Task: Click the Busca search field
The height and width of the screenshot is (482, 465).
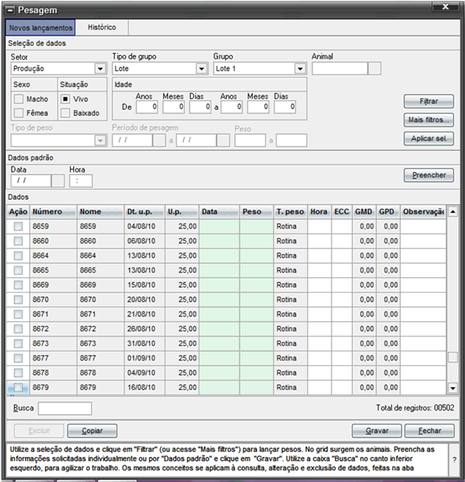Action: coord(65,408)
